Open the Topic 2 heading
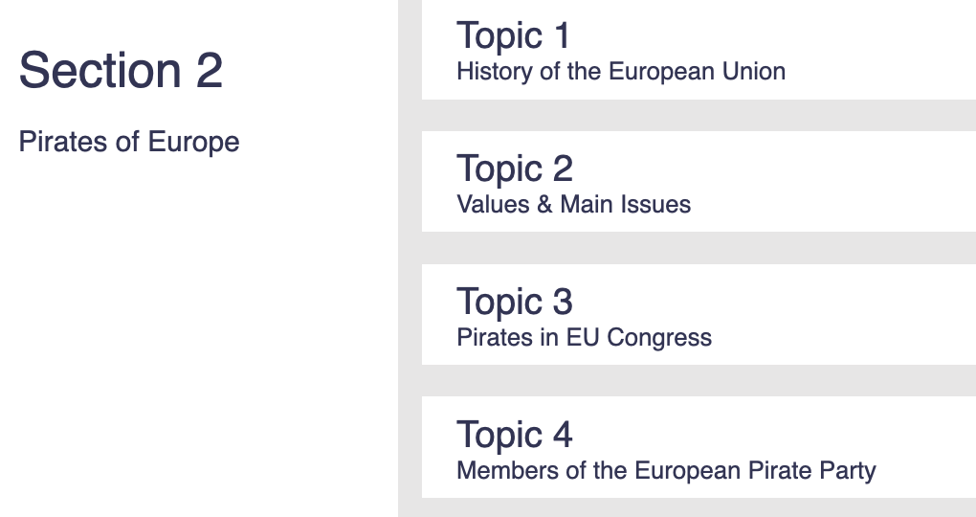Image resolution: width=976 pixels, height=517 pixels. (515, 169)
